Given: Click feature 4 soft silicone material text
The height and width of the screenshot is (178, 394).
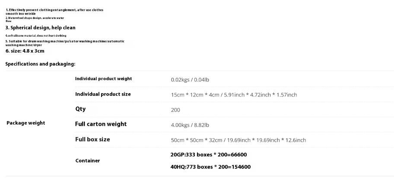Looking at the screenshot, I should (x=36, y=36).
